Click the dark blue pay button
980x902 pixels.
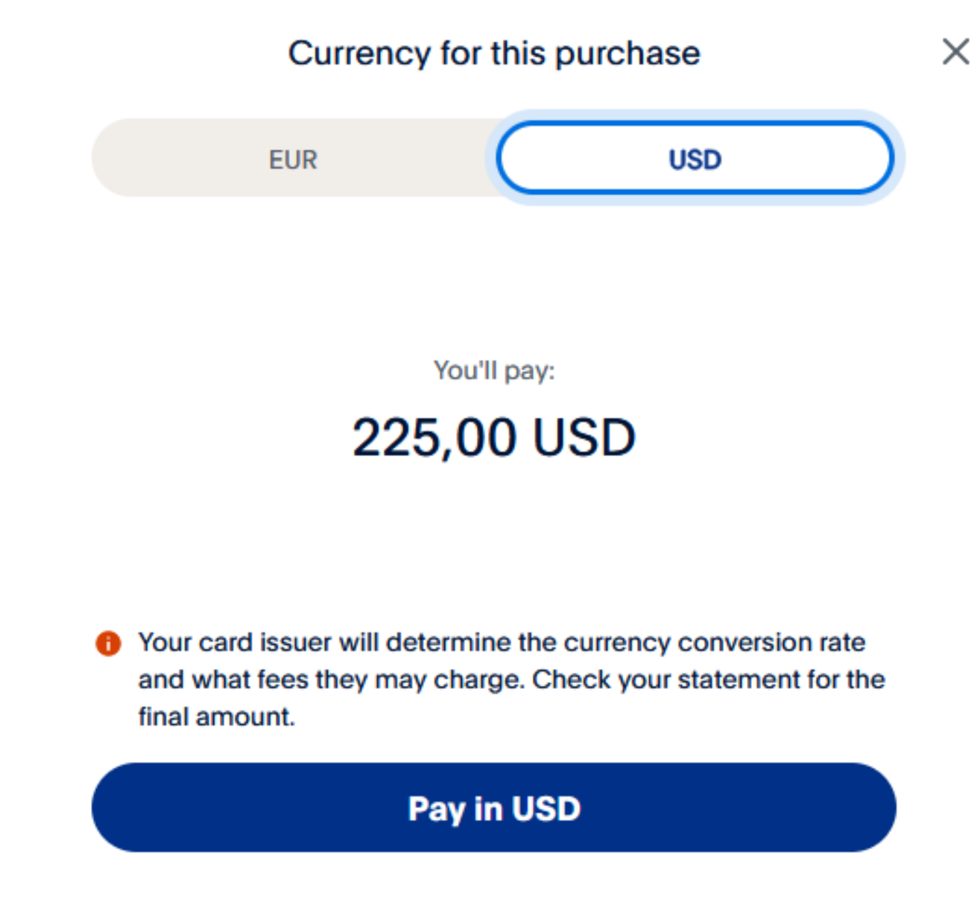pos(493,807)
